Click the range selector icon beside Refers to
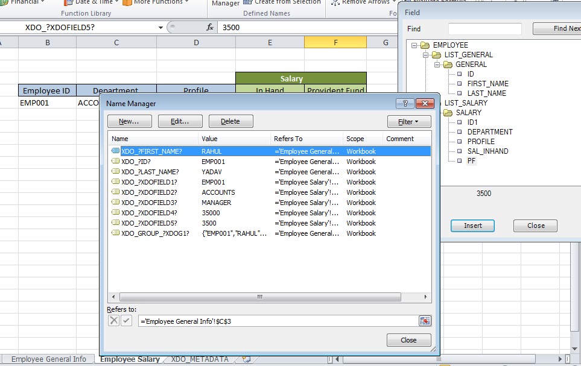The width and height of the screenshot is (581, 366). pos(425,320)
